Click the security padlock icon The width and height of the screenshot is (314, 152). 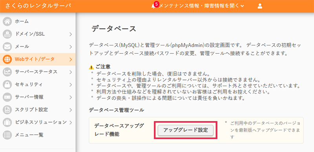pyautogui.click(x=7, y=84)
